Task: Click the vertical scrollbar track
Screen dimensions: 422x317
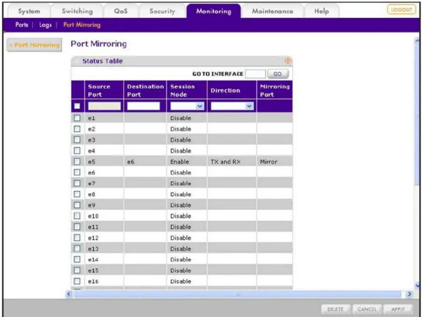Action: point(417,164)
